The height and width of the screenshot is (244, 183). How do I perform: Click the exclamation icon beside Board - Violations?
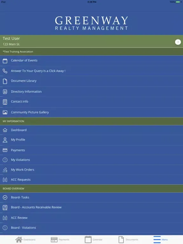5,228
